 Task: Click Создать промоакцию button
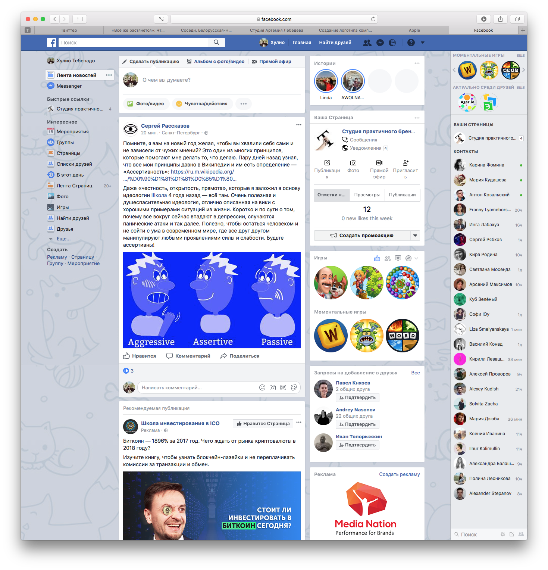[x=362, y=235]
